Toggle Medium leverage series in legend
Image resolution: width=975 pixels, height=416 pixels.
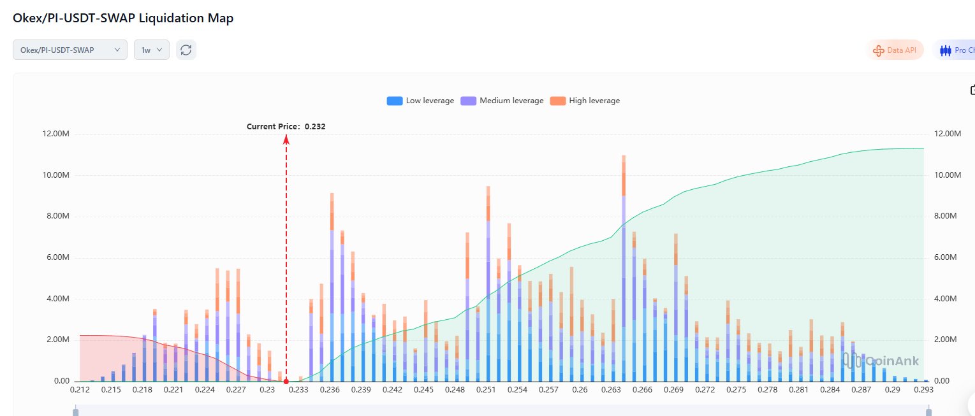(x=502, y=101)
